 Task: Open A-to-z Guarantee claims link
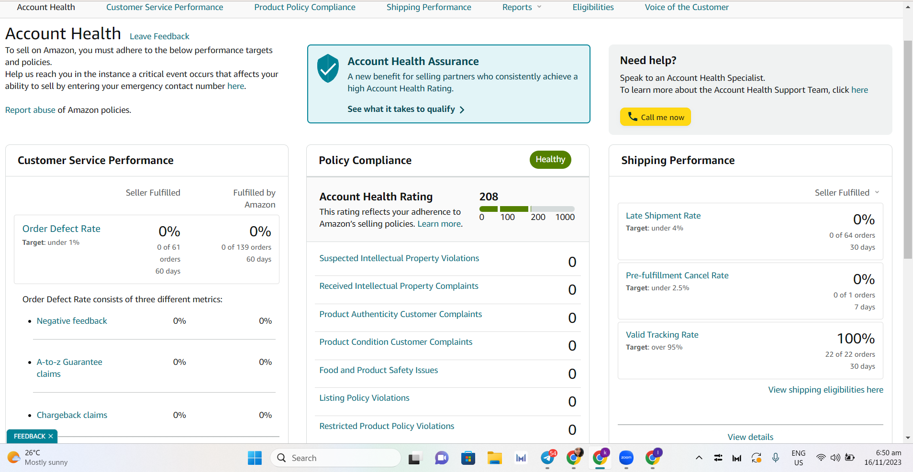69,368
